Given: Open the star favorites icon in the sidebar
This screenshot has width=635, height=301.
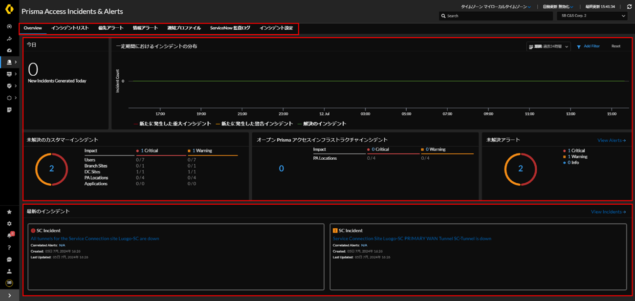Looking at the screenshot, I should pos(9,212).
